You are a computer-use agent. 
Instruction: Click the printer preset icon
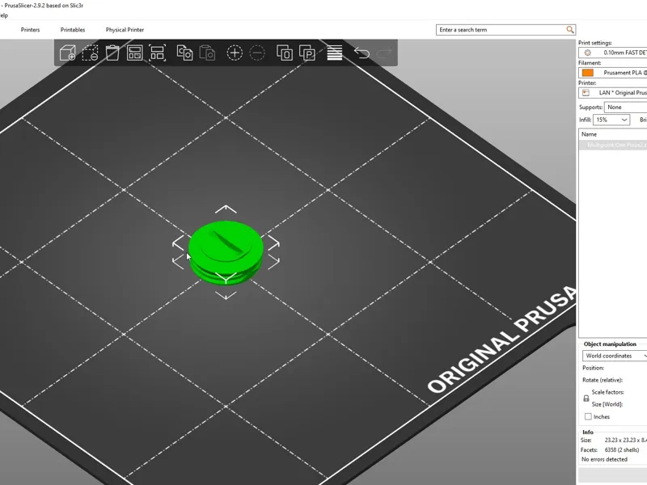(586, 93)
